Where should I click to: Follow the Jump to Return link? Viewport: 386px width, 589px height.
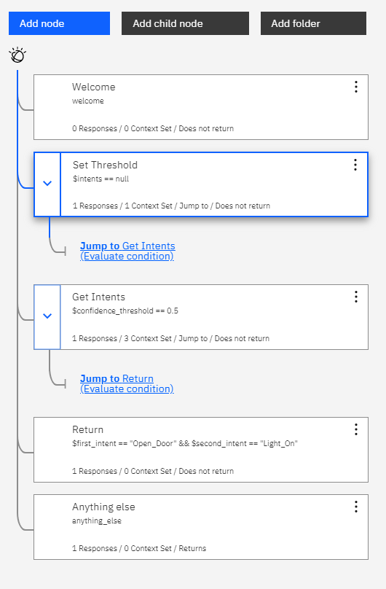[127, 383]
